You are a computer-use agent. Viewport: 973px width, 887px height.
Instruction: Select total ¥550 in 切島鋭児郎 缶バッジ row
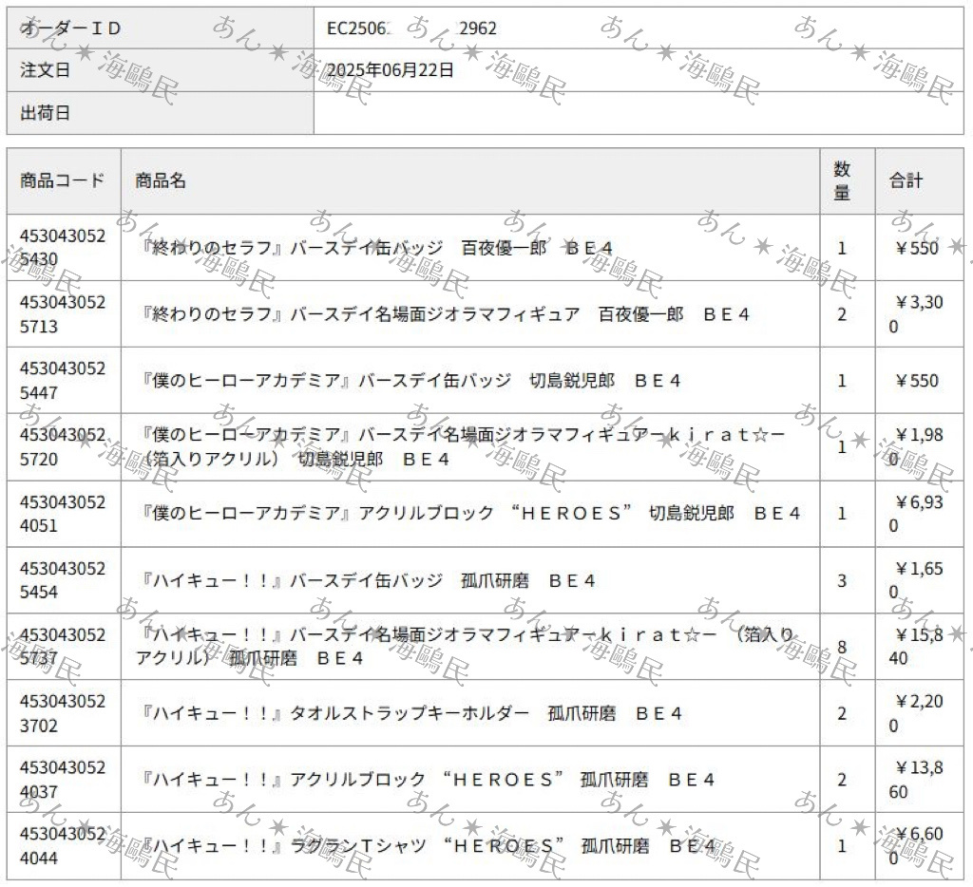(x=917, y=380)
